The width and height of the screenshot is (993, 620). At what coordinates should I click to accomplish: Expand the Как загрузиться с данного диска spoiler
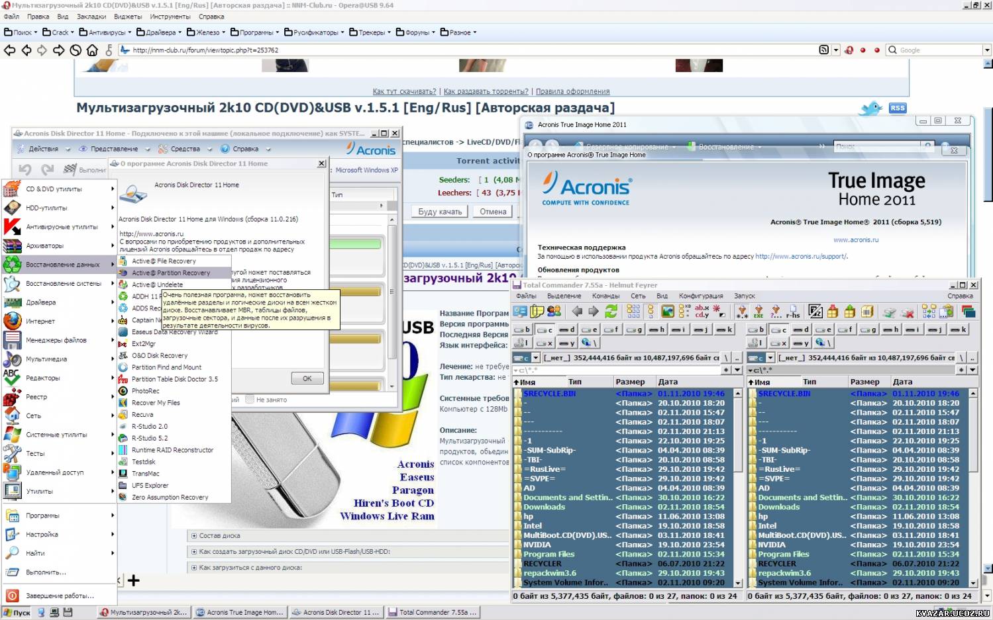[194, 568]
